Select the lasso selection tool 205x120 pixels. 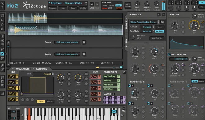pyautogui.click(x=2, y=49)
